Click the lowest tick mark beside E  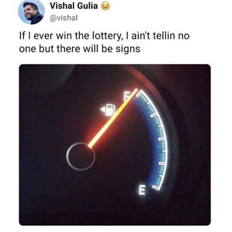coord(156,188)
